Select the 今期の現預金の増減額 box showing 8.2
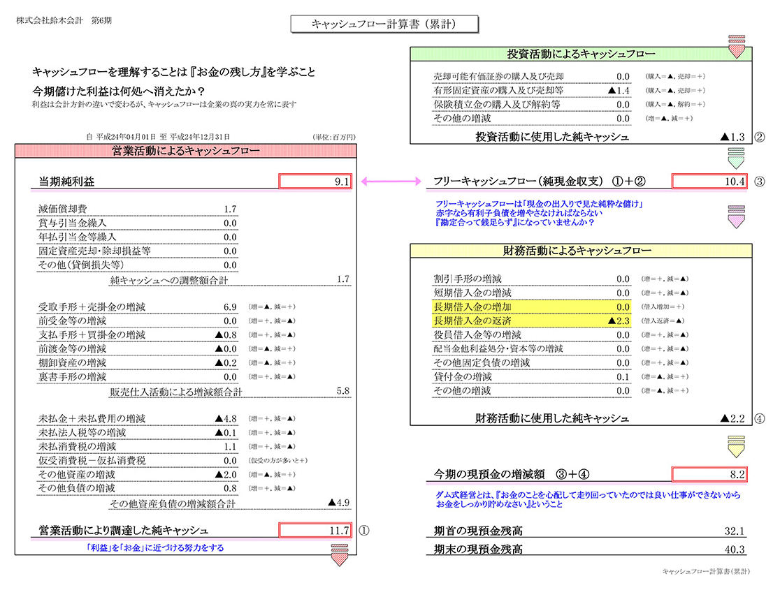The image size is (780, 590). coord(709,475)
